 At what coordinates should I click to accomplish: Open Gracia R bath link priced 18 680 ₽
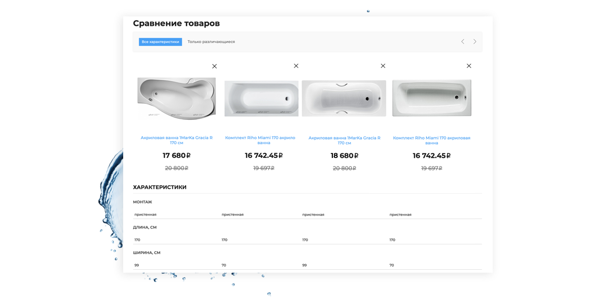(x=344, y=140)
